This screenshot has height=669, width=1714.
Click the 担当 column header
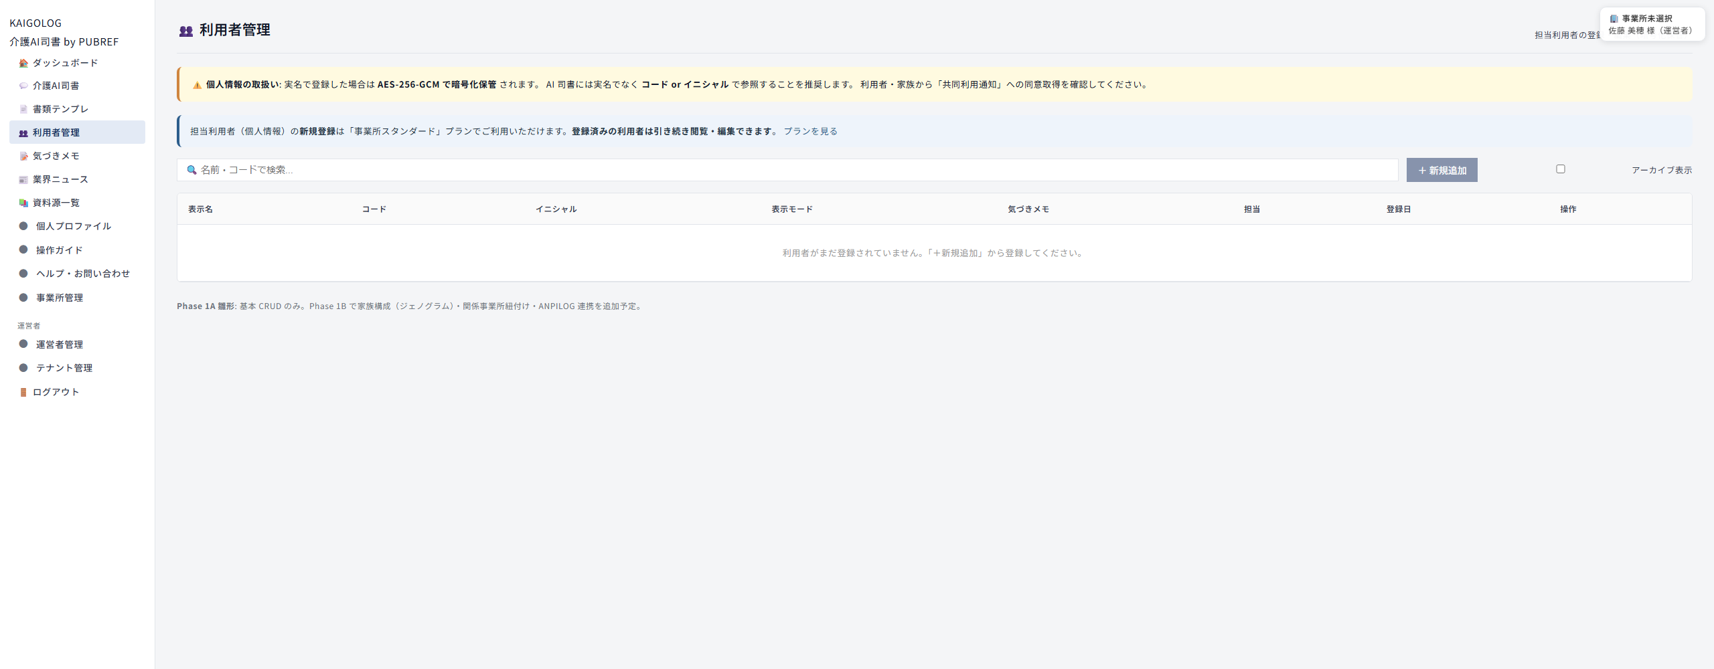click(x=1252, y=209)
